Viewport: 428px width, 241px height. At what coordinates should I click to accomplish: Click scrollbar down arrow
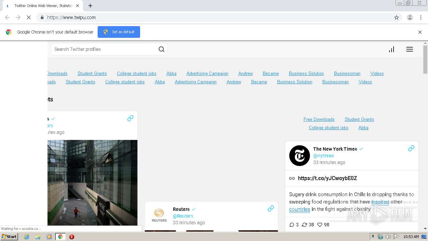[425, 229]
